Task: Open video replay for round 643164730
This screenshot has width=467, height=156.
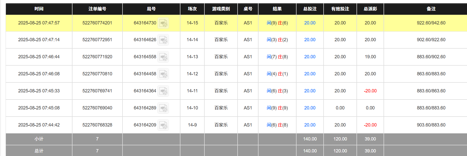Action: click(164, 23)
